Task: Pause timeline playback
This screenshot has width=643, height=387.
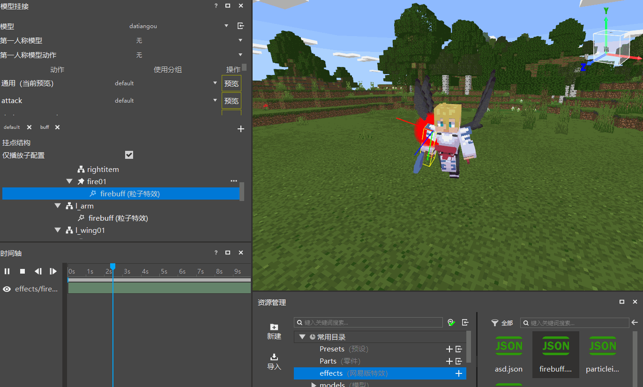Action: pos(7,271)
